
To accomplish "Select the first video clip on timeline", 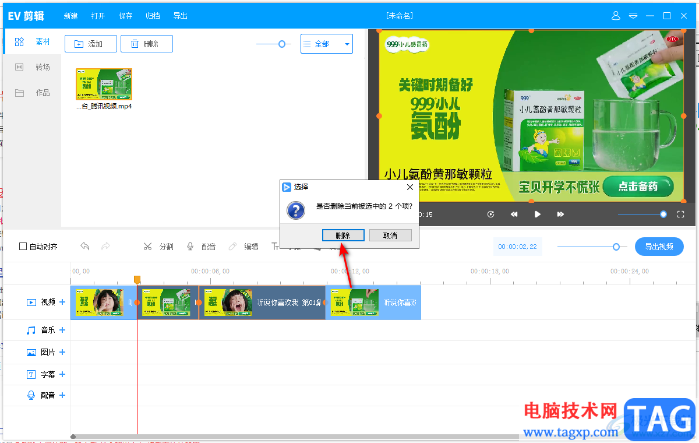I will 104,303.
